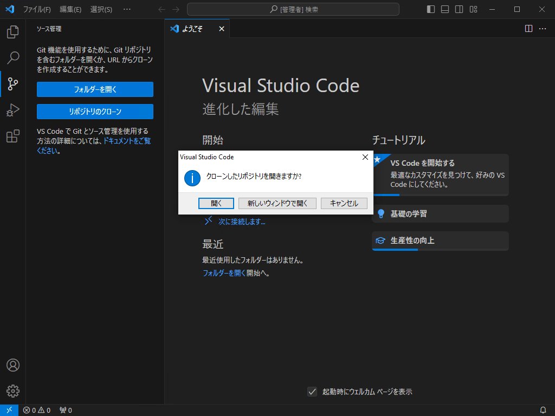Click the [管理者] 検索 command center box
This screenshot has height=416, width=555.
[293, 10]
